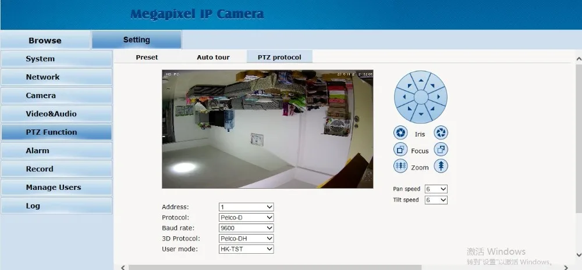Switch to the Auto tour tab

213,57
